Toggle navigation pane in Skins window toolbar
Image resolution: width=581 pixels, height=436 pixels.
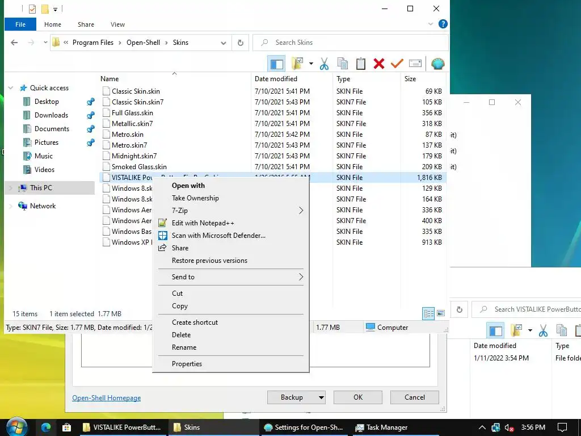tap(276, 64)
